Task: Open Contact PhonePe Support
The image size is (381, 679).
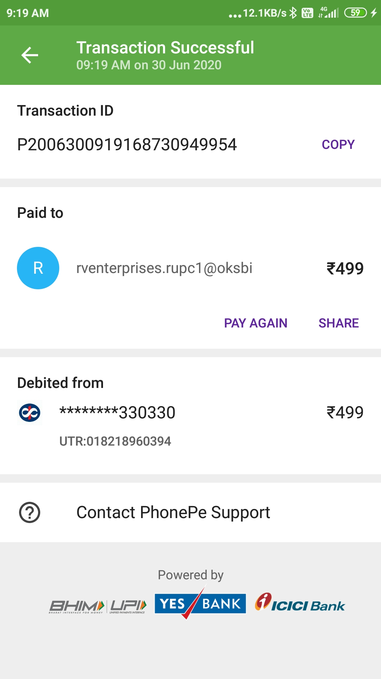Action: (173, 512)
